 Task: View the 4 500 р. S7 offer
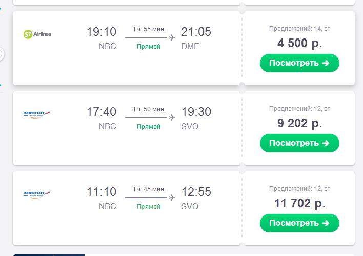[x=299, y=63]
